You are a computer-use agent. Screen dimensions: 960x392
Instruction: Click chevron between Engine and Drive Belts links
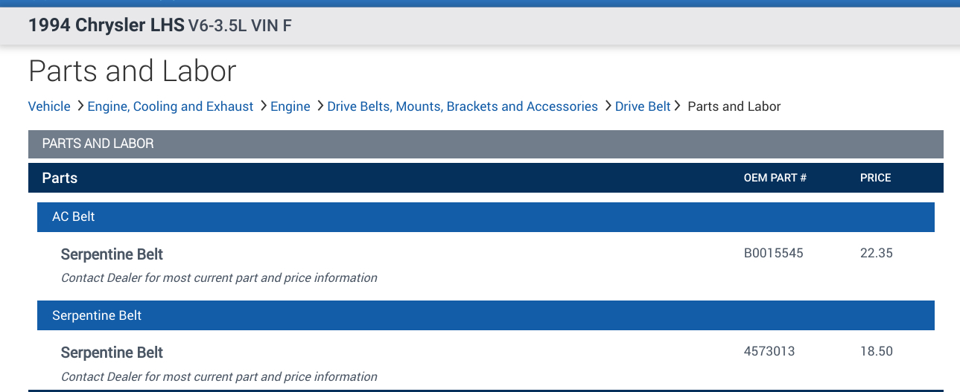(x=320, y=106)
